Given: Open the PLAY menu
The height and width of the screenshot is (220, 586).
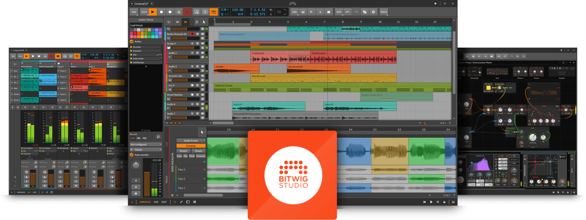Looking at the screenshot, I should [x=144, y=12].
